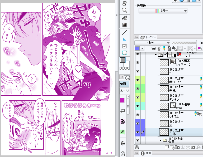Screen dimensions: 203x157
Task: Select the straight line Figure tool
Action: tap(124, 32)
